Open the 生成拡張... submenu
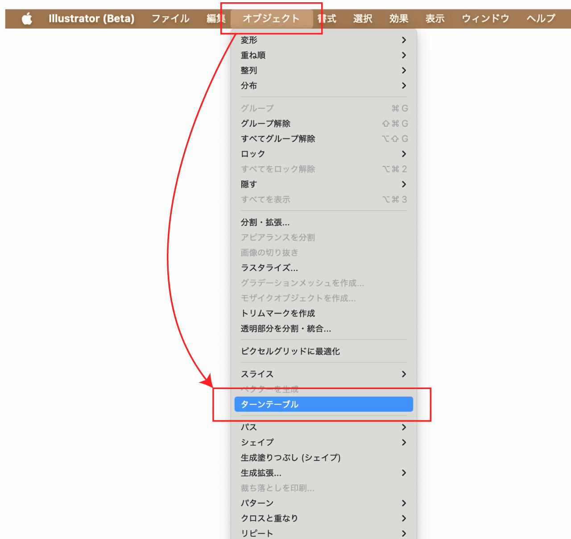 (x=324, y=473)
